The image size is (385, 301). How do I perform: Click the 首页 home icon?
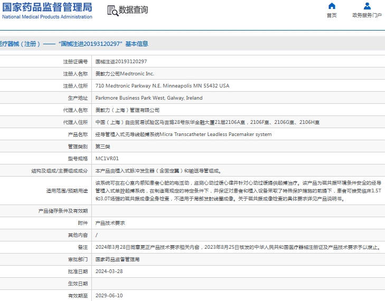332,6
